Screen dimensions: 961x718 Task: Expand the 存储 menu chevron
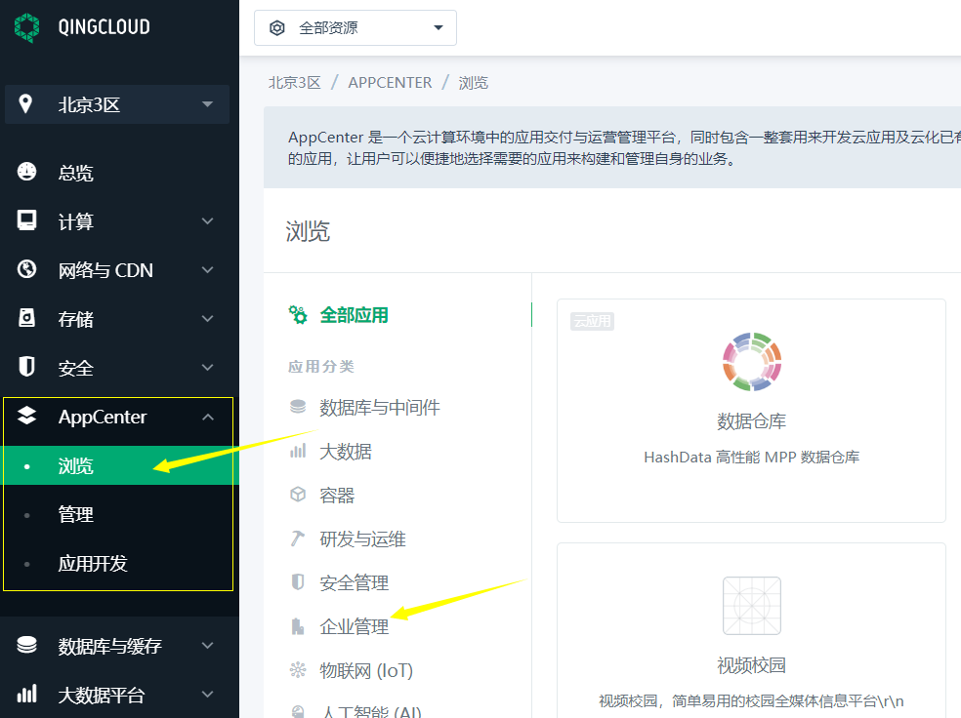tap(208, 318)
